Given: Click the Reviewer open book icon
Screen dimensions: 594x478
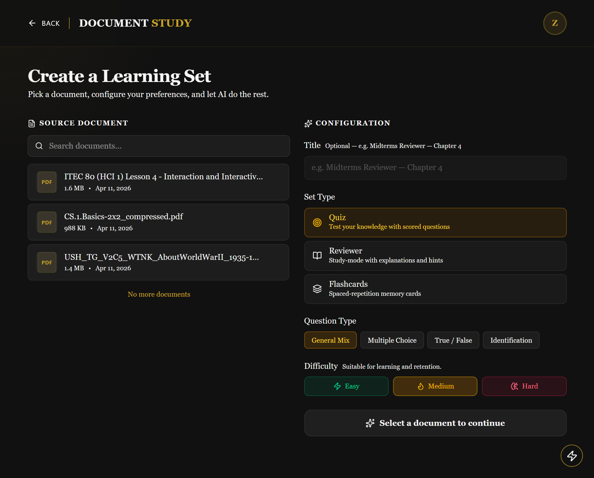Looking at the screenshot, I should [x=317, y=256].
